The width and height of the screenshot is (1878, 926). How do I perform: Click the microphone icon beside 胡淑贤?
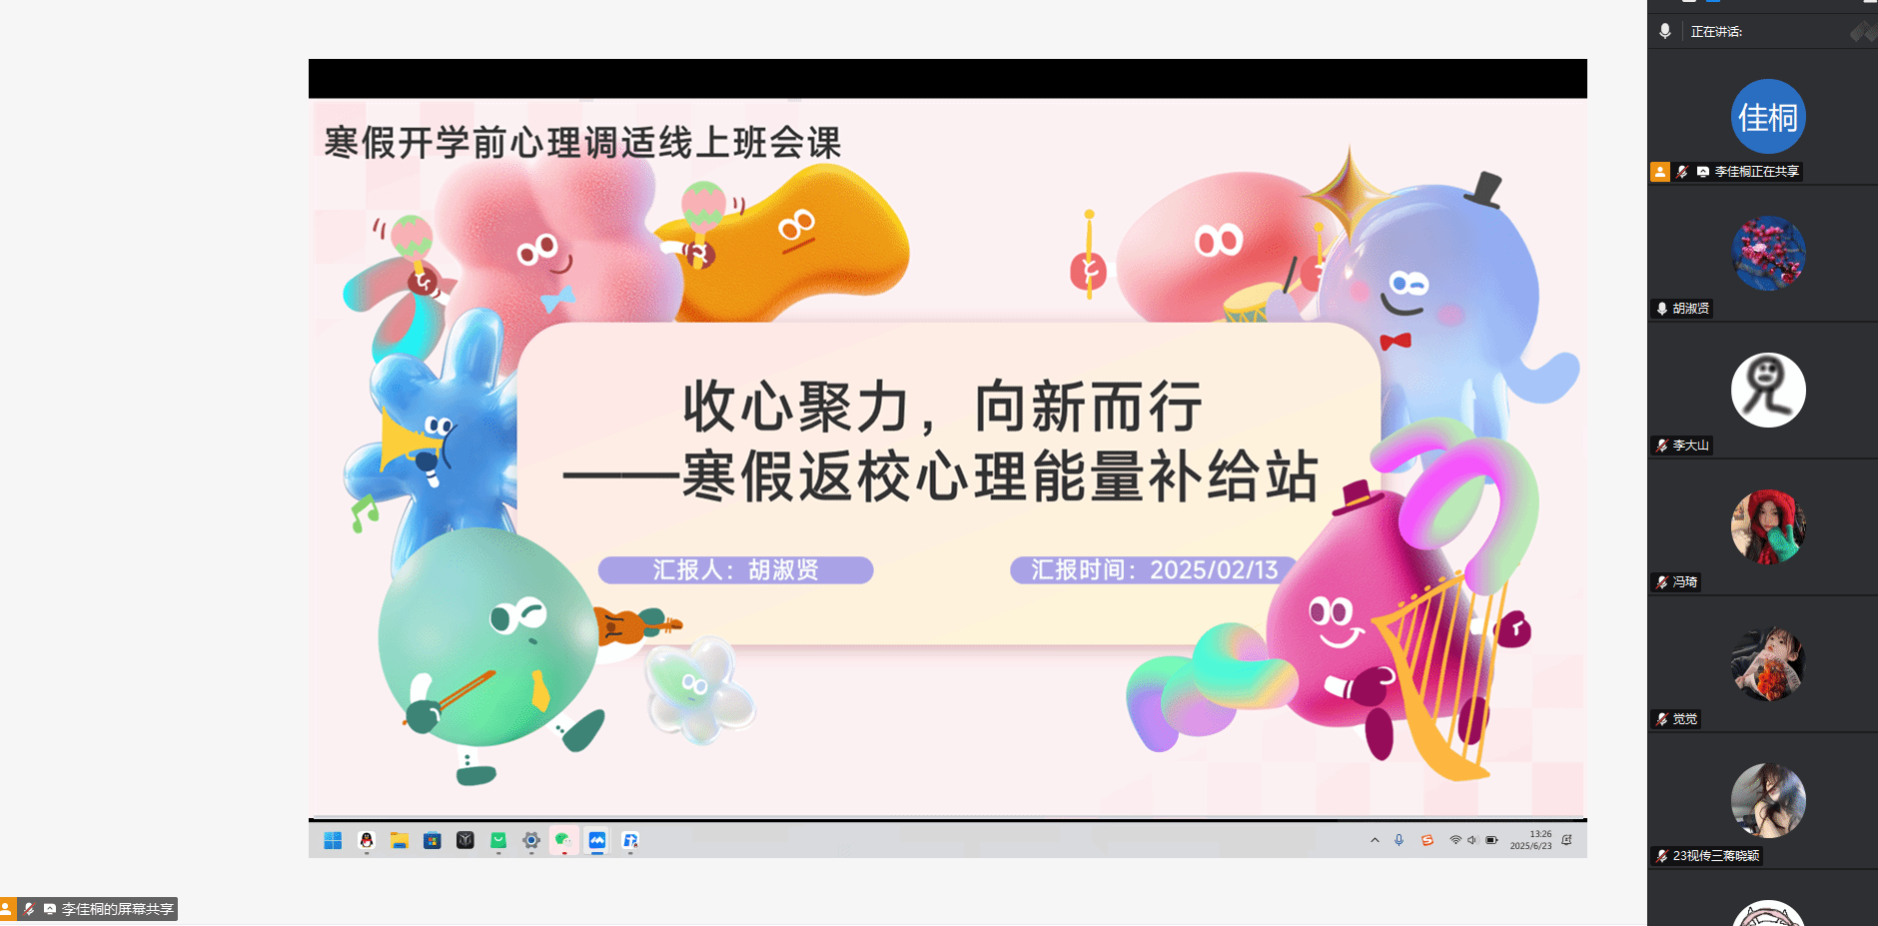[1661, 309]
